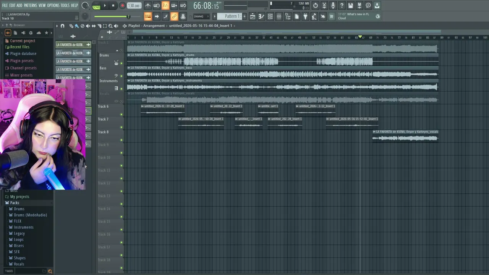
Task: Click the tempo field showing 130.000
Action: pos(133,6)
